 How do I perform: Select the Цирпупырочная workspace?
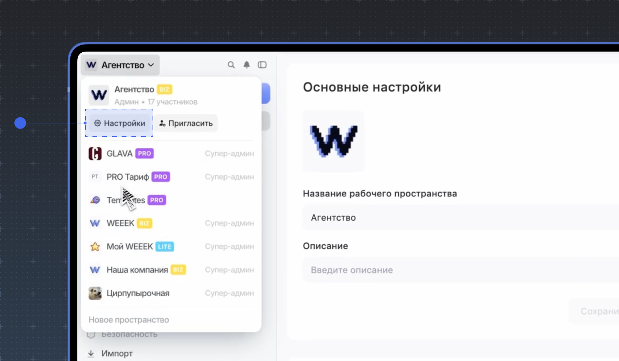coord(138,293)
